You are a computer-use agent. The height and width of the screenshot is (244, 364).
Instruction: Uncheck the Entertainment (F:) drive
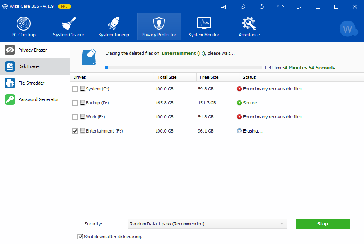tap(75, 131)
